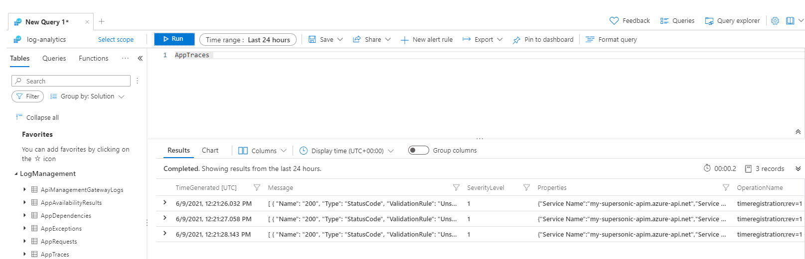Image resolution: width=805 pixels, height=259 pixels.
Task: Click Format query icon
Action: pyautogui.click(x=590, y=40)
